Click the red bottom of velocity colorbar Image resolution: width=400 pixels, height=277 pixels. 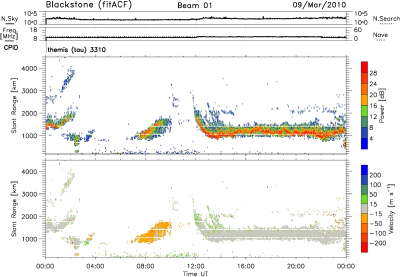(364, 247)
